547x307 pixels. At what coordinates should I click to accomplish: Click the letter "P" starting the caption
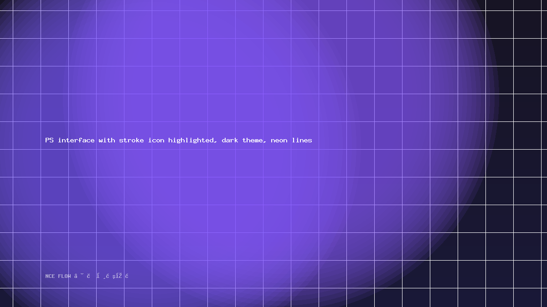click(x=47, y=140)
